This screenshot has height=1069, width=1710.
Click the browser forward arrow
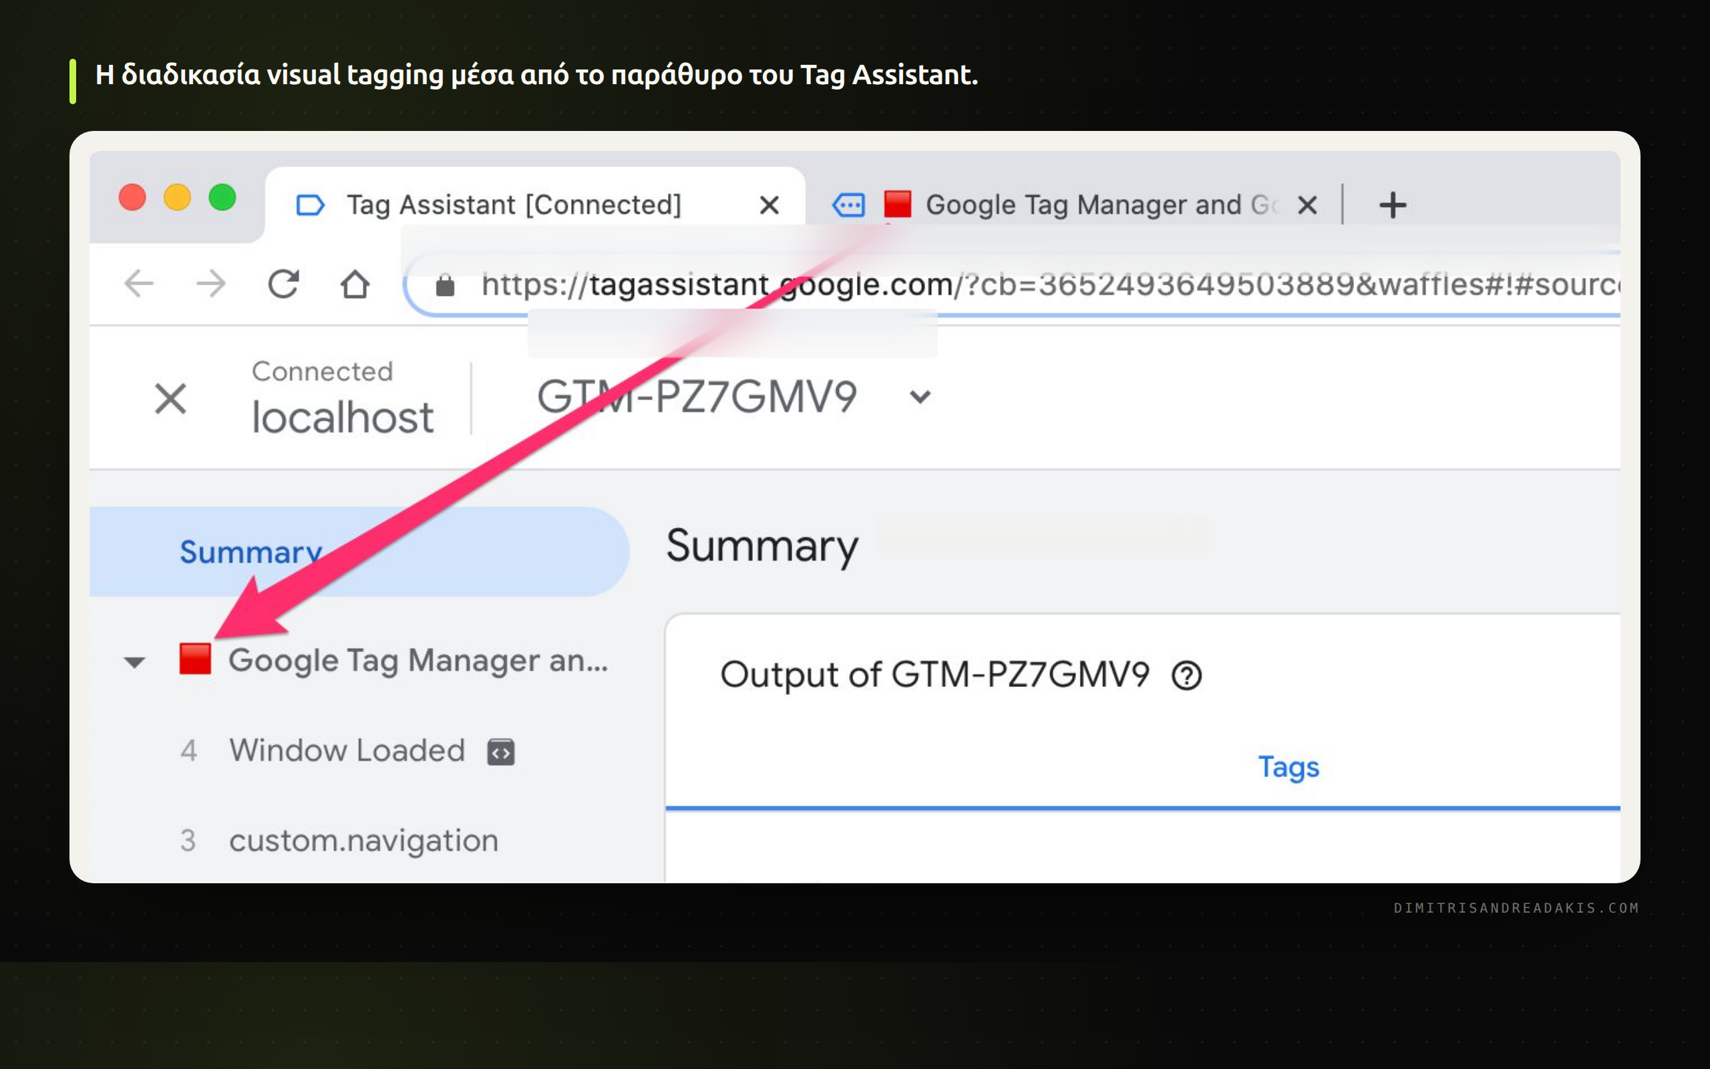click(210, 284)
